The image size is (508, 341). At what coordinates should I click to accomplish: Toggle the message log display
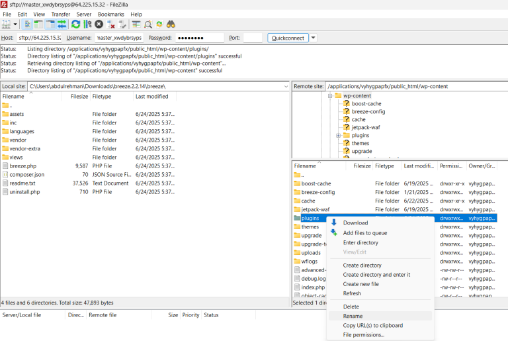pyautogui.click(x=27, y=24)
